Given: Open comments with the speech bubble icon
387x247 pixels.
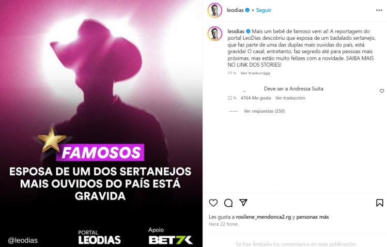Looking at the screenshot, I should [x=228, y=203].
